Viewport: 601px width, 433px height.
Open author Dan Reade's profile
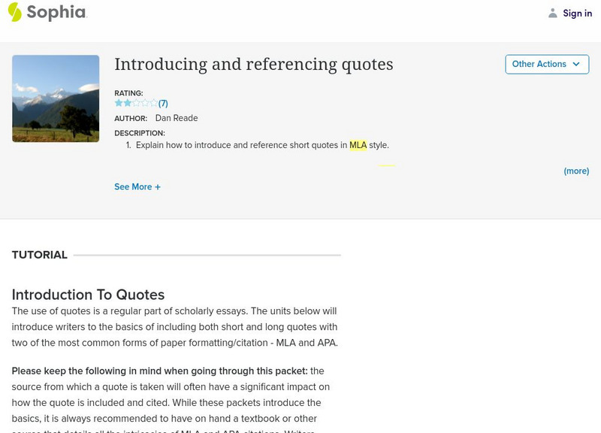tap(177, 118)
